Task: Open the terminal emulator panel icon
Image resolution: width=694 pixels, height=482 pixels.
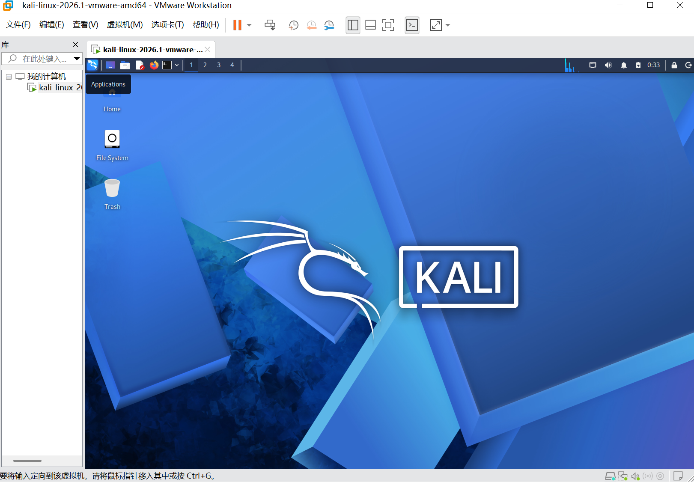Action: (167, 65)
